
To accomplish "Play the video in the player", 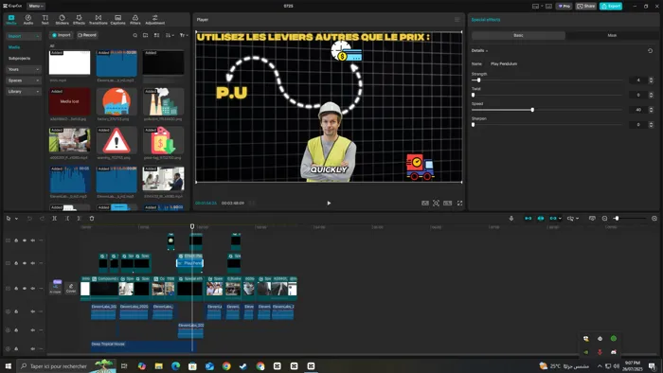I will 329,204.
